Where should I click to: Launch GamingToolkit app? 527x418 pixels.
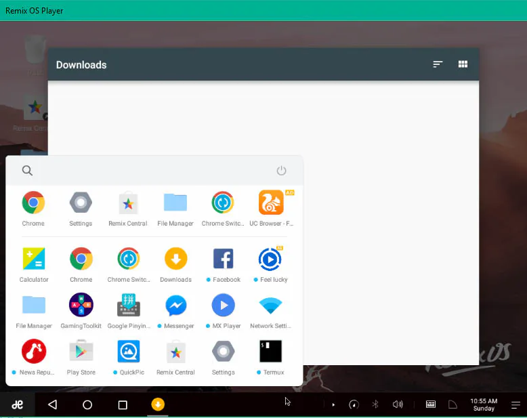tap(81, 305)
